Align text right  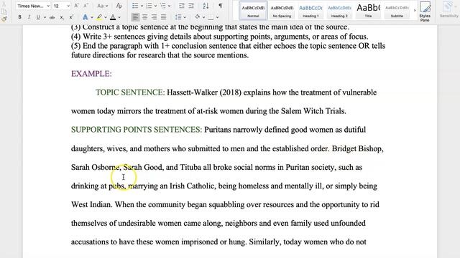(x=154, y=17)
